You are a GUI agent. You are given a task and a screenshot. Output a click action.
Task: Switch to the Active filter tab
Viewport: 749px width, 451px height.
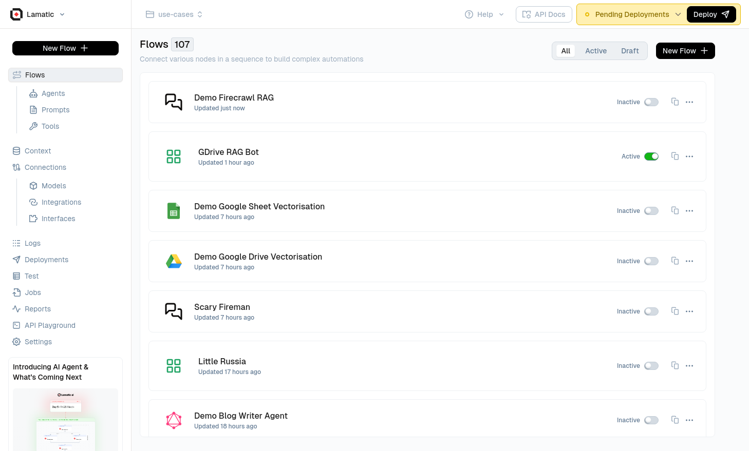[596, 51]
